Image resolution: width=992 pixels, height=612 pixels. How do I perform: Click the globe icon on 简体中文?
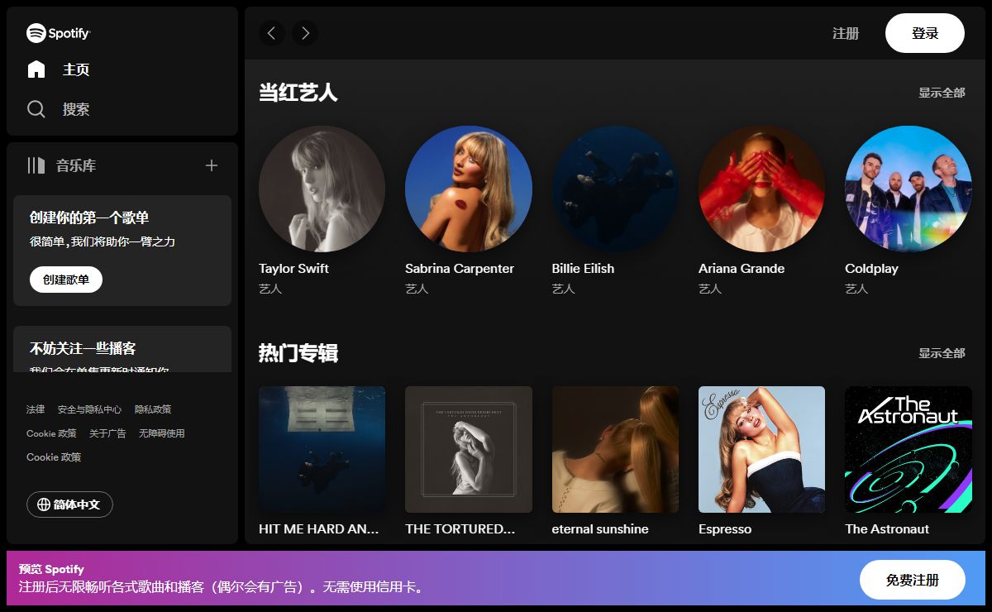pyautogui.click(x=44, y=504)
